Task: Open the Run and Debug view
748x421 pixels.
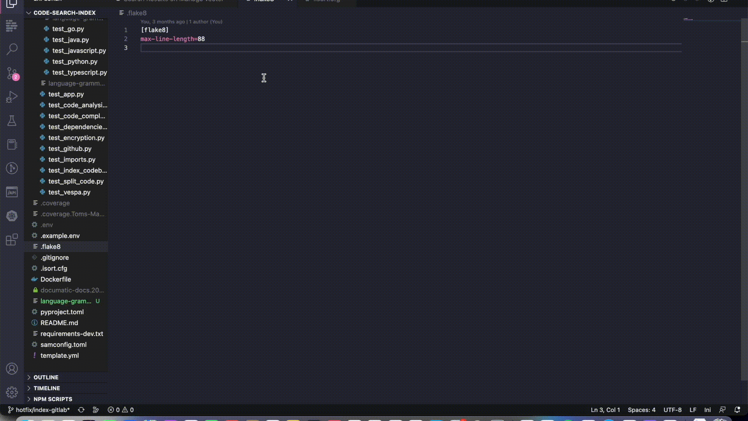Action: 12,97
